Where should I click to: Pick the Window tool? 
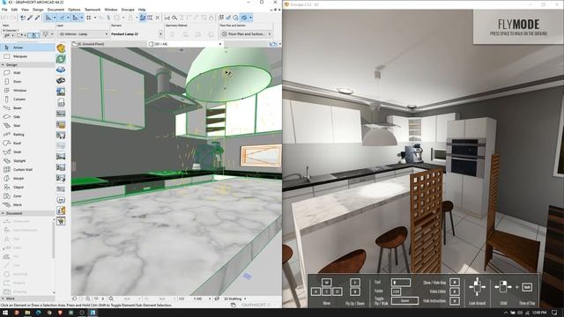(27, 90)
